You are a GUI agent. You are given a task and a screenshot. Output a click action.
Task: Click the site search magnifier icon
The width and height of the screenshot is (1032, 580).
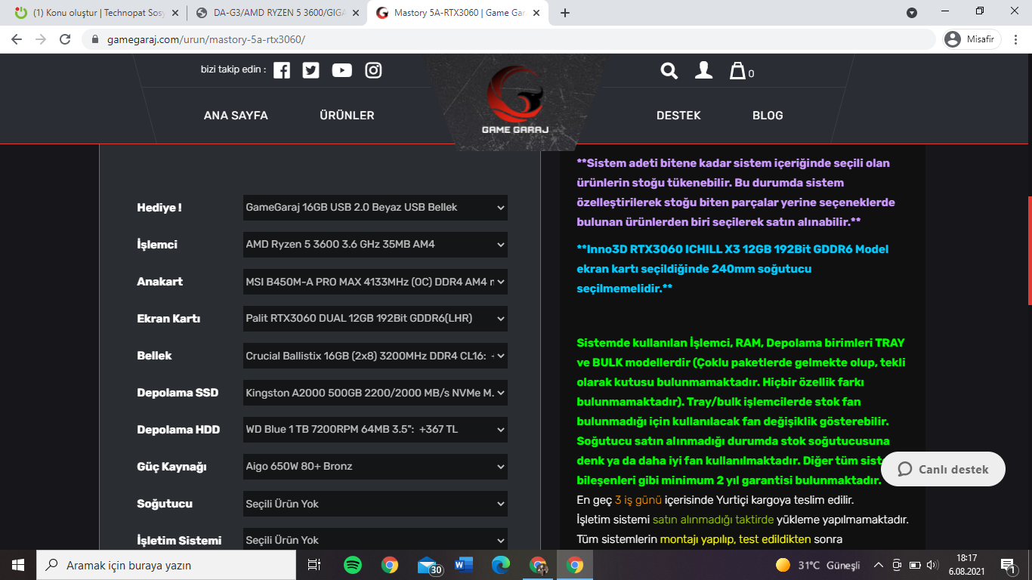click(x=669, y=70)
